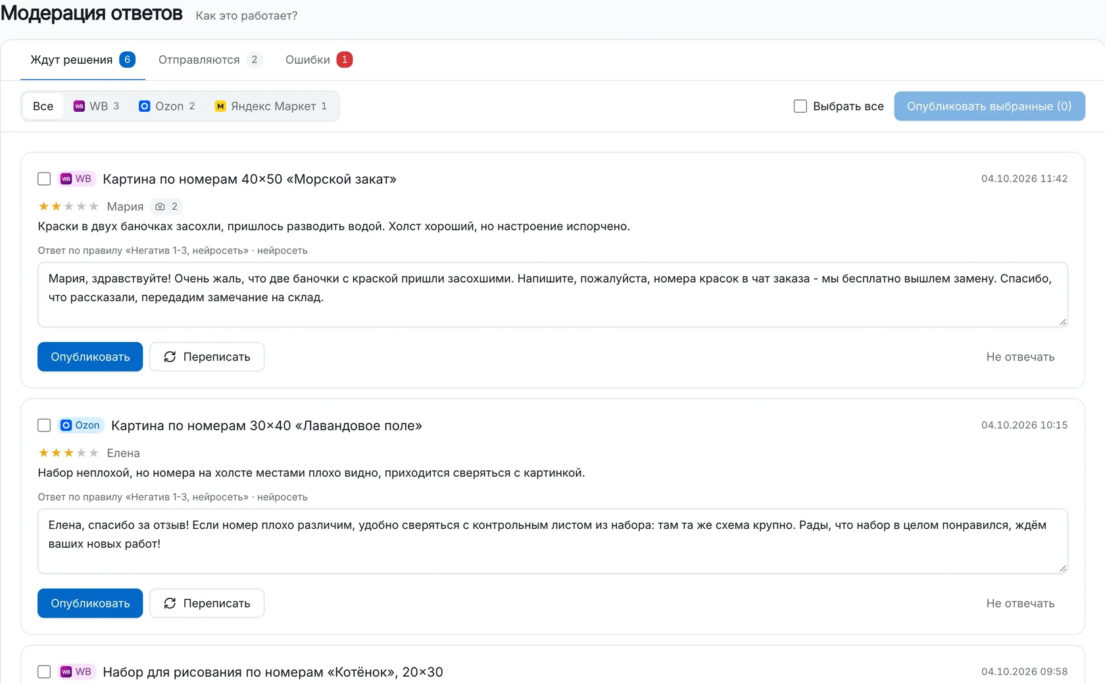Click the title «Картина по номерам 30×40 «Лавандовое поле»»
This screenshot has width=1105, height=684.
pyautogui.click(x=267, y=426)
